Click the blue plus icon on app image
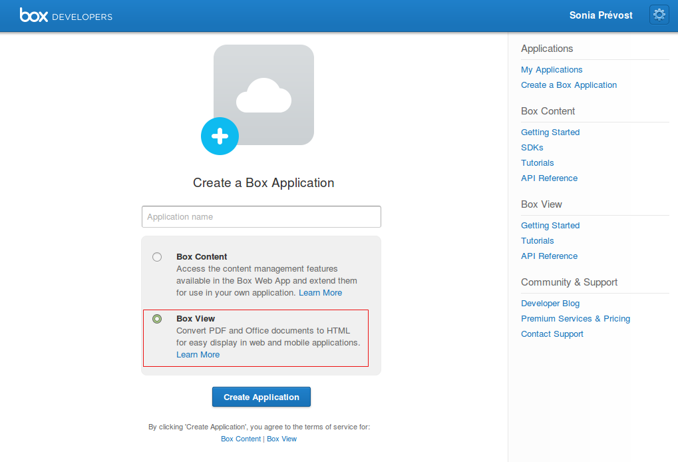Image resolution: width=678 pixels, height=462 pixels. pyautogui.click(x=220, y=136)
